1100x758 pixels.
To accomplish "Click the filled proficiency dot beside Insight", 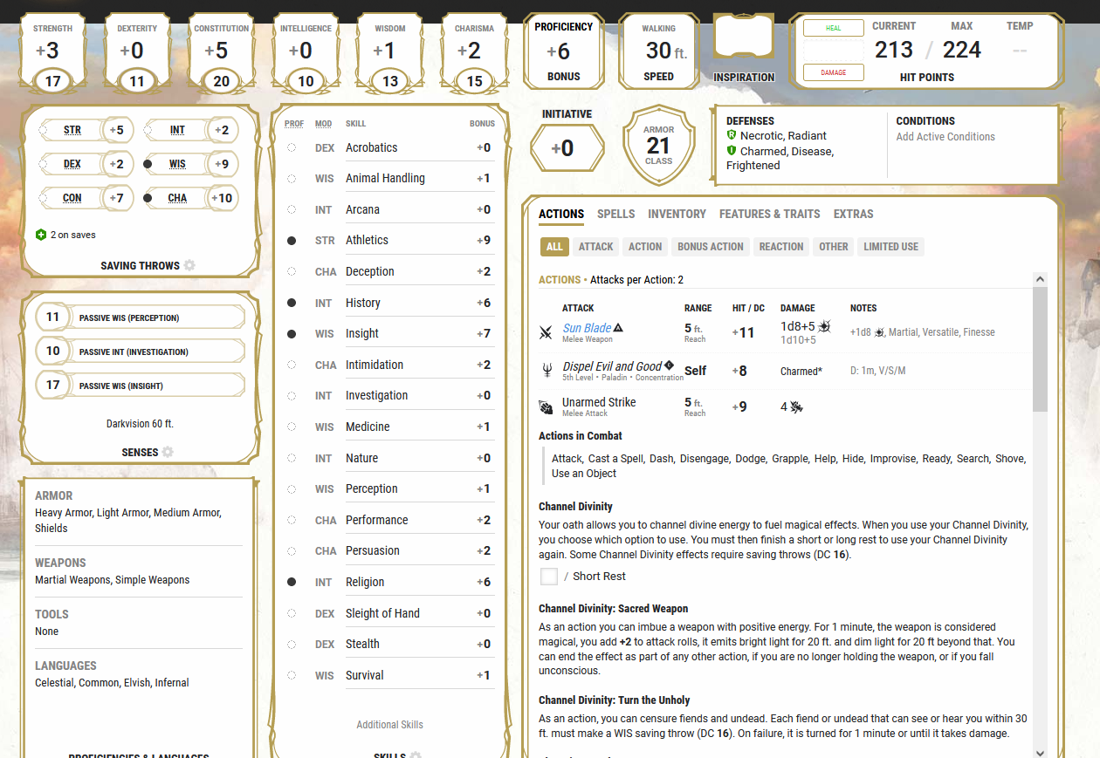I will (292, 334).
